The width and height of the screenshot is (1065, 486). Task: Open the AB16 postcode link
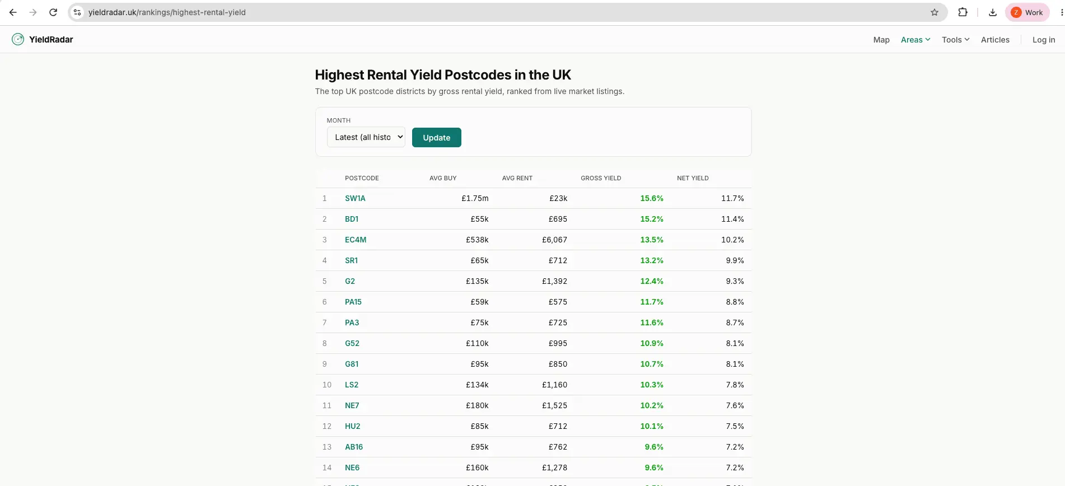click(x=354, y=447)
